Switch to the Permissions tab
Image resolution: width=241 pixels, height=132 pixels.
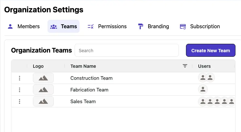[x=107, y=27]
